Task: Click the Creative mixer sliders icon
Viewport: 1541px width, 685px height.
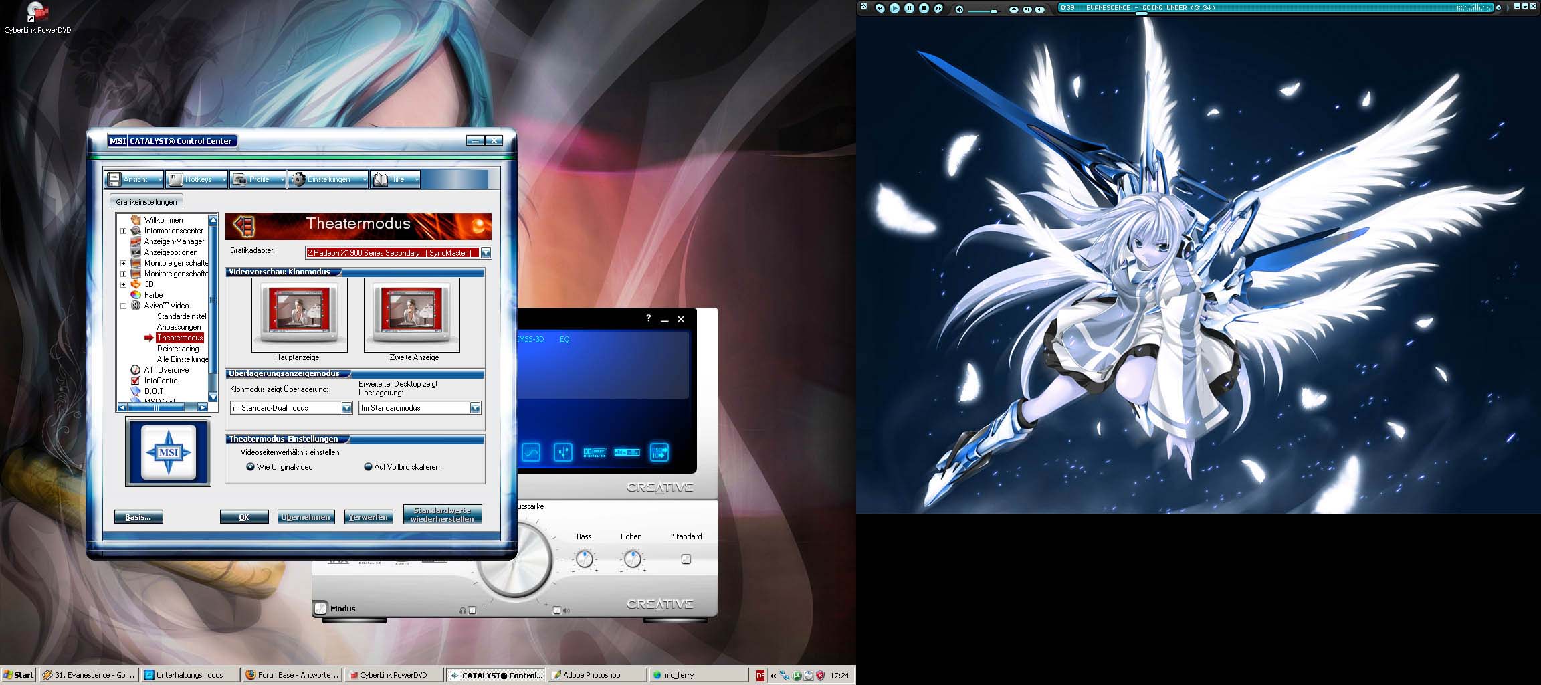Action: coord(562,453)
